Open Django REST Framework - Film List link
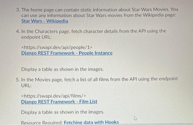This screenshot has width=193, height=125. pyautogui.click(x=59, y=102)
